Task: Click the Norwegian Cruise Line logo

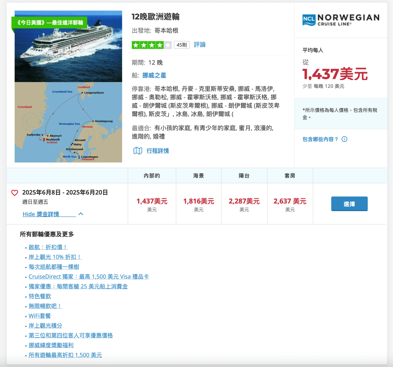Action: pyautogui.click(x=340, y=20)
